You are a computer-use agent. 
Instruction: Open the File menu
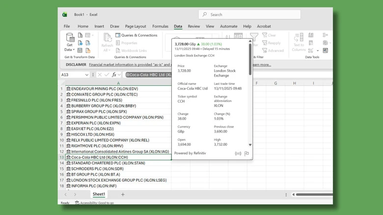(67, 26)
